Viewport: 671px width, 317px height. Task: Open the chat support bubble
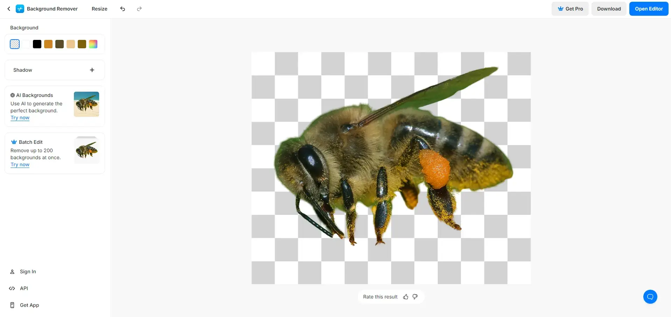650,297
